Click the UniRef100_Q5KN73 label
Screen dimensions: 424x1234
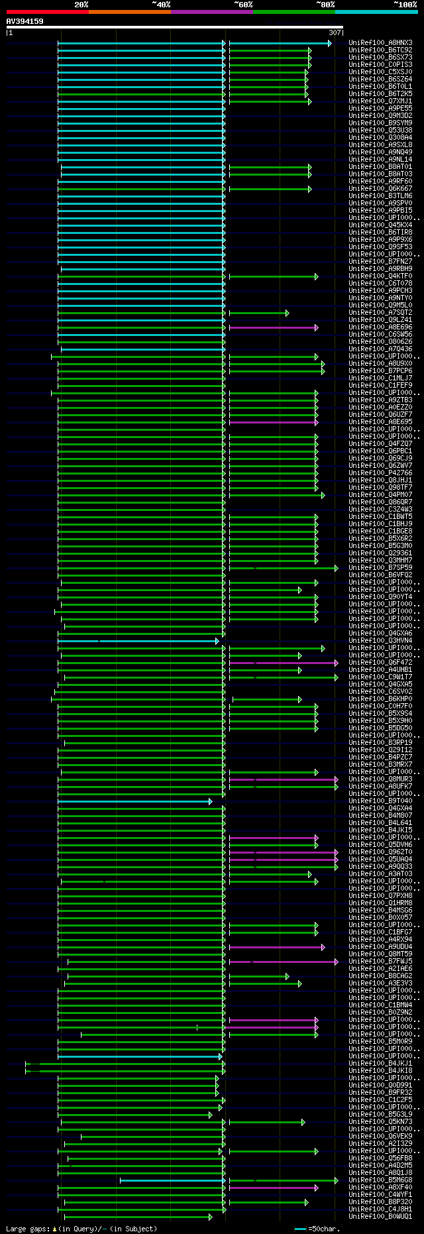pos(380,1122)
